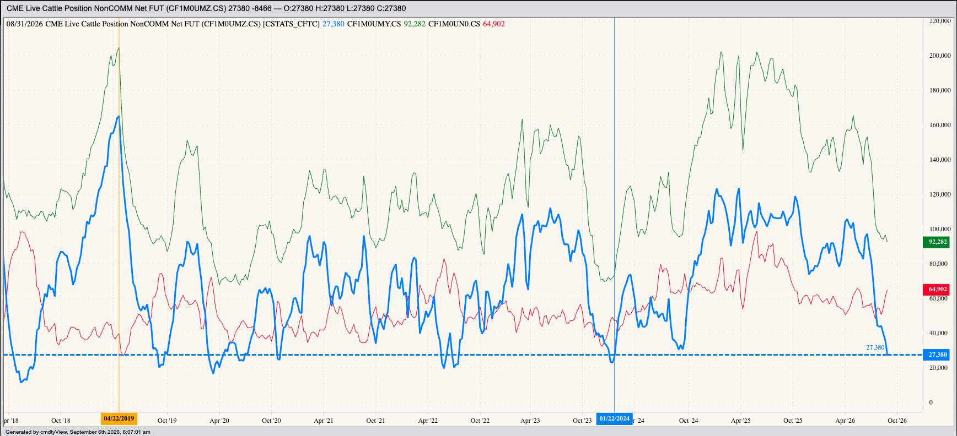
Task: Click the blue 27,380 legend value
Action: (x=334, y=24)
